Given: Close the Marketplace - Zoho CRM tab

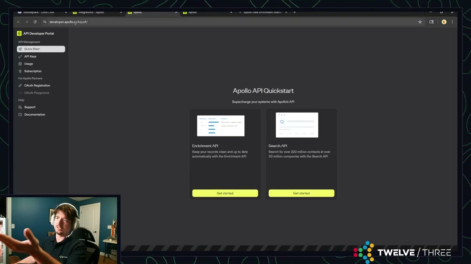Looking at the screenshot, I should click(x=66, y=12).
